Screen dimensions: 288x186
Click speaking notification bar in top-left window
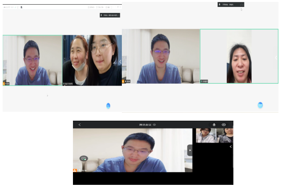click(110, 15)
